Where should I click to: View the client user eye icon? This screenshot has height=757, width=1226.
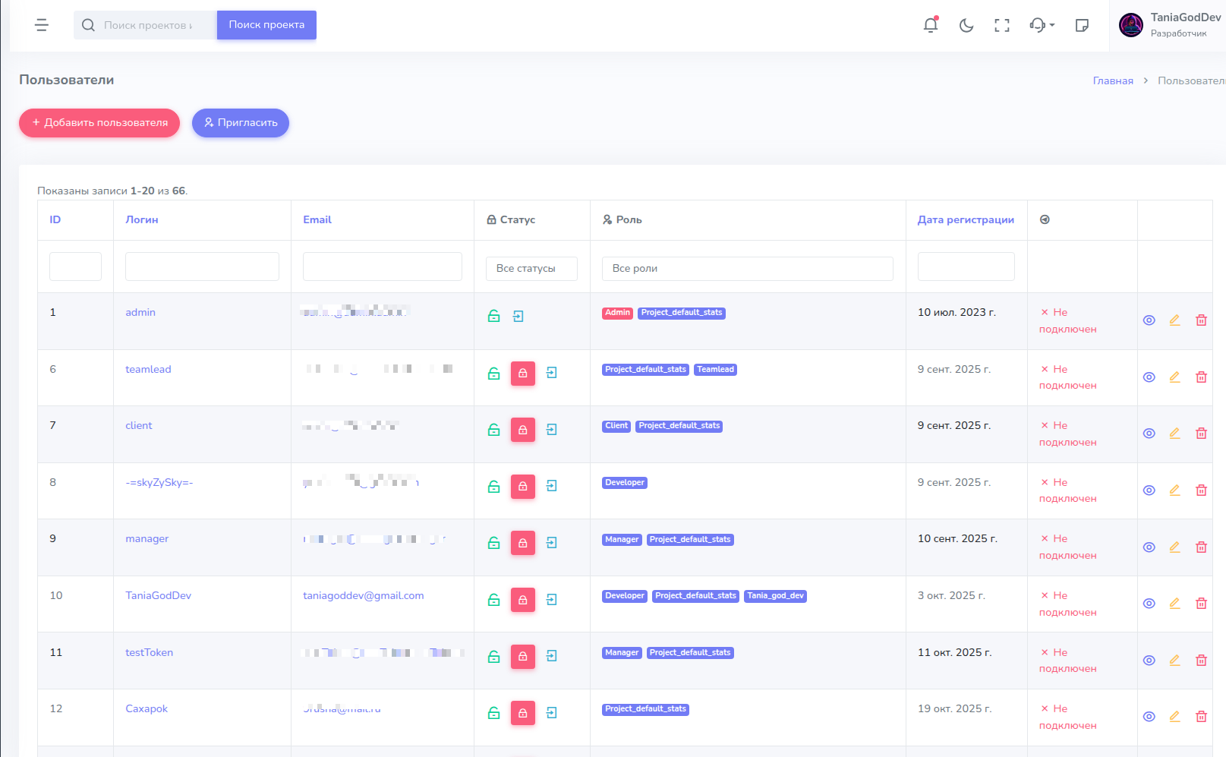pos(1149,434)
